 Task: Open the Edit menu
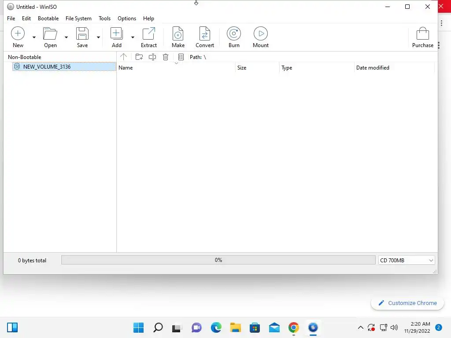26,18
